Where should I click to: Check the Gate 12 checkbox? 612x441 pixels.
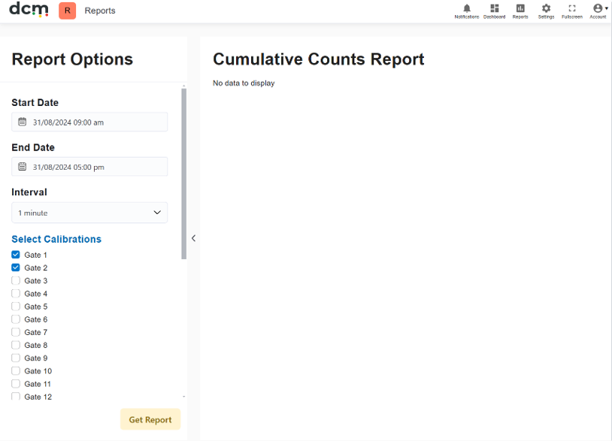pyautogui.click(x=16, y=396)
